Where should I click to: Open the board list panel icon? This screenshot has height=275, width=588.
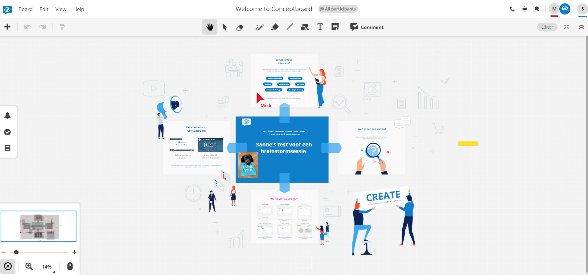[x=7, y=148]
